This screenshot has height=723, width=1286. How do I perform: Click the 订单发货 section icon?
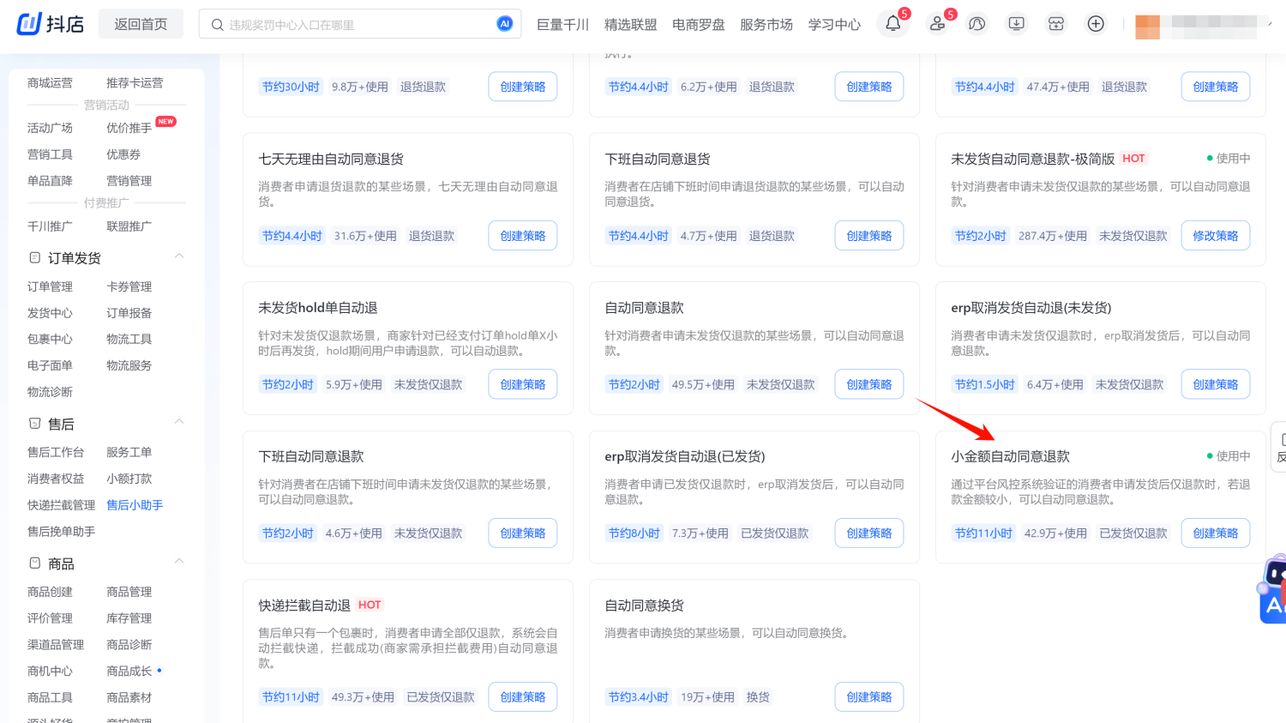point(35,257)
